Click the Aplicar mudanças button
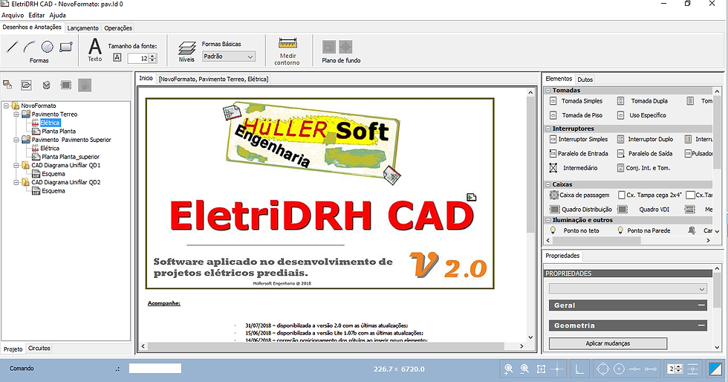The height and width of the screenshot is (382, 728). click(x=608, y=343)
